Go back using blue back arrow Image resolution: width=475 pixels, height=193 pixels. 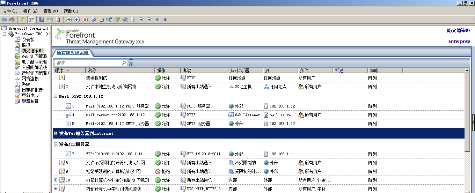click(4, 20)
